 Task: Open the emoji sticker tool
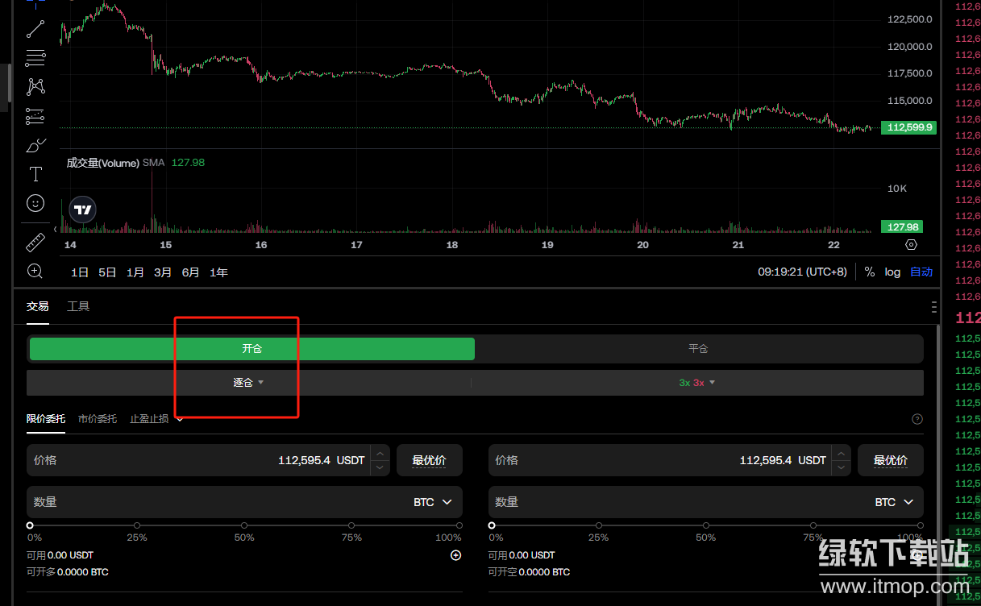pyautogui.click(x=35, y=203)
